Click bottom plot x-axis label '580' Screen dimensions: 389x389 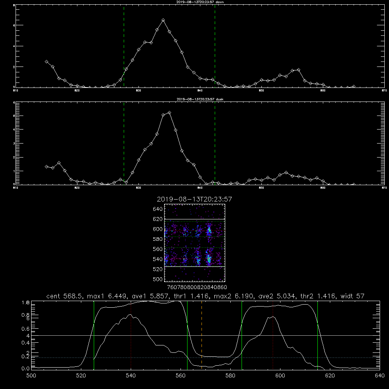(230, 376)
